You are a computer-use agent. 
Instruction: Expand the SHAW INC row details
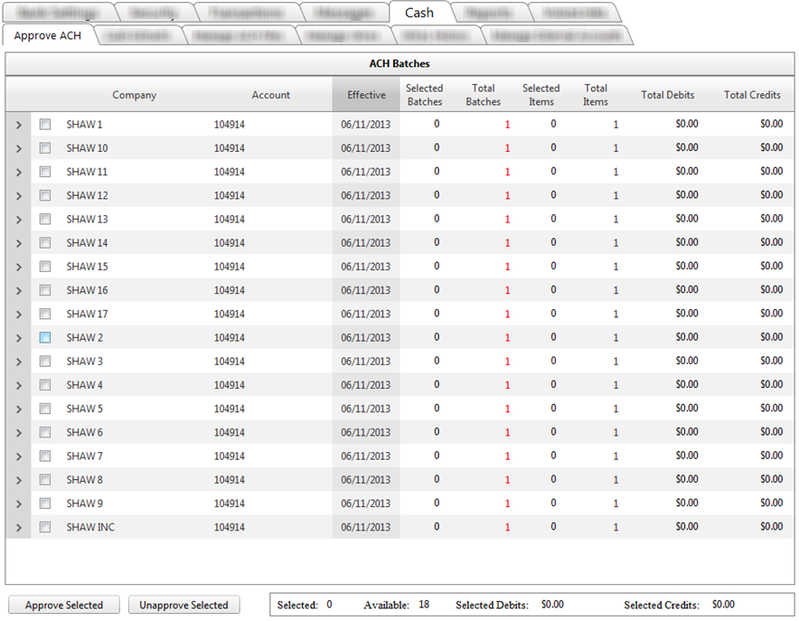pos(18,527)
